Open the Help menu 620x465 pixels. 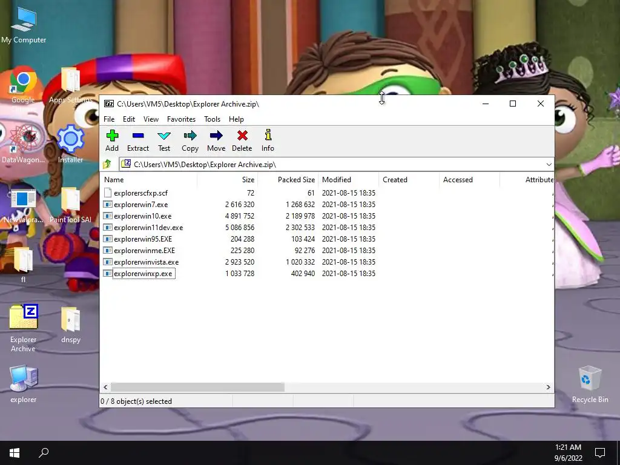(237, 119)
